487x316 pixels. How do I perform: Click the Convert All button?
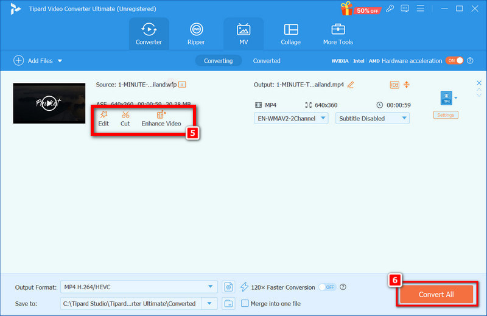(x=436, y=295)
